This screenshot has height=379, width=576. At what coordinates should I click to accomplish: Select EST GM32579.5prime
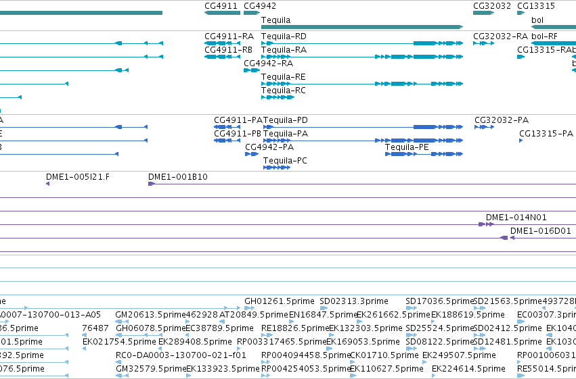point(151,369)
